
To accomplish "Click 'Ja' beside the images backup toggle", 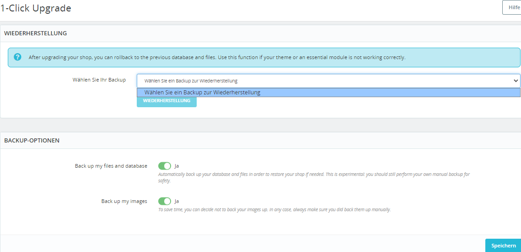I will 177,201.
